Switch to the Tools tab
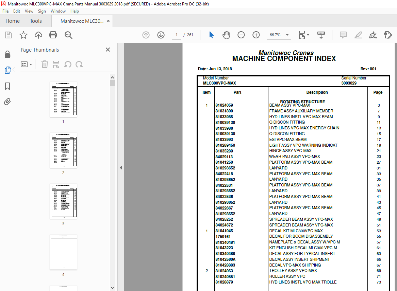The image size is (397, 291). [x=36, y=21]
